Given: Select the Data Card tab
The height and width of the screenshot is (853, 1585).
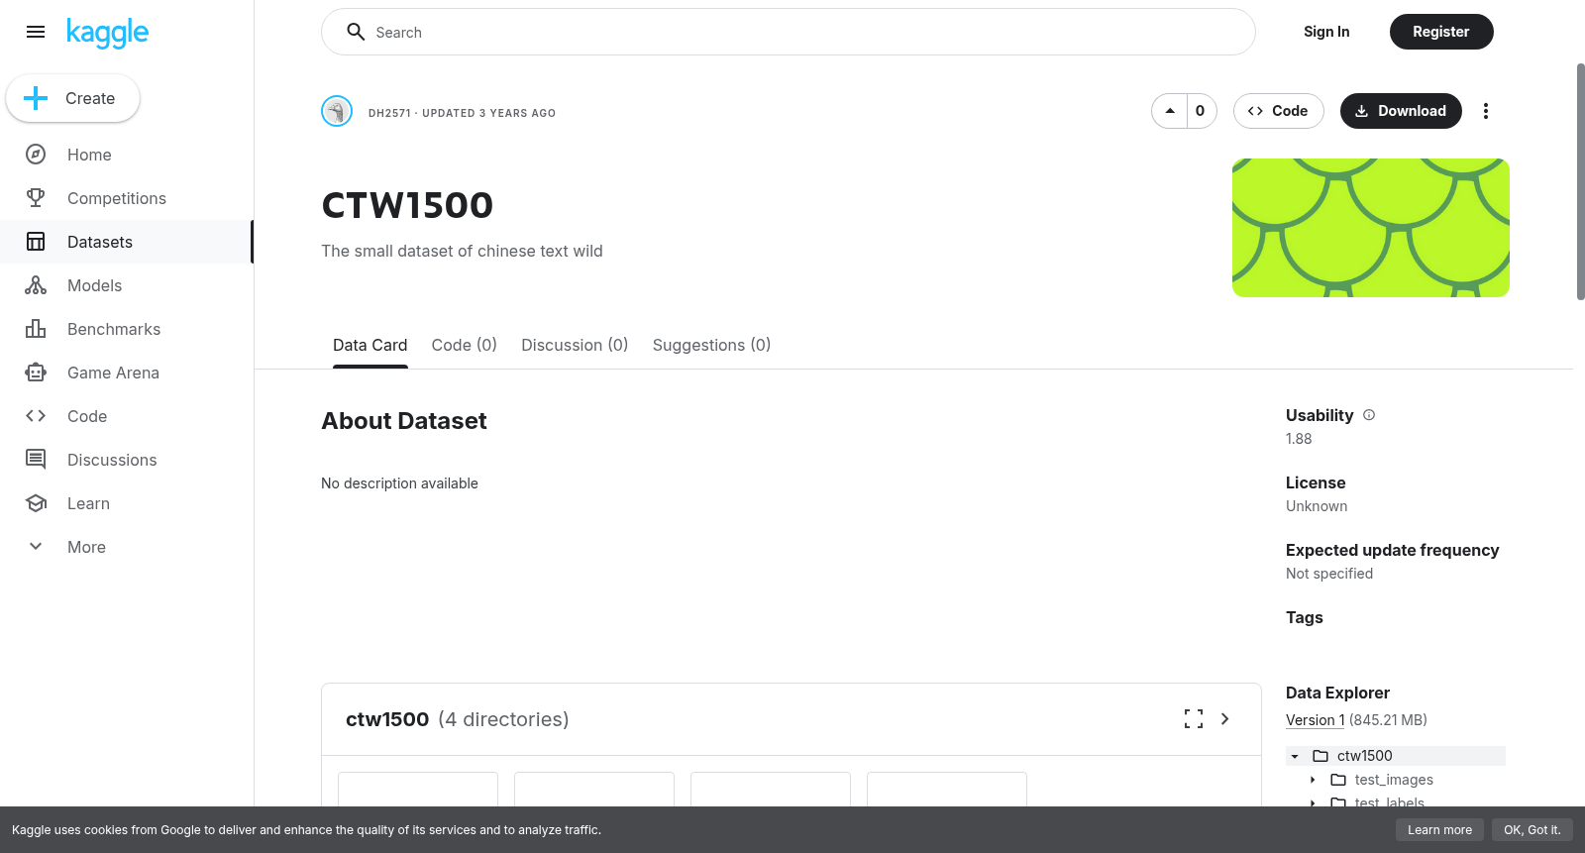Looking at the screenshot, I should 370,345.
